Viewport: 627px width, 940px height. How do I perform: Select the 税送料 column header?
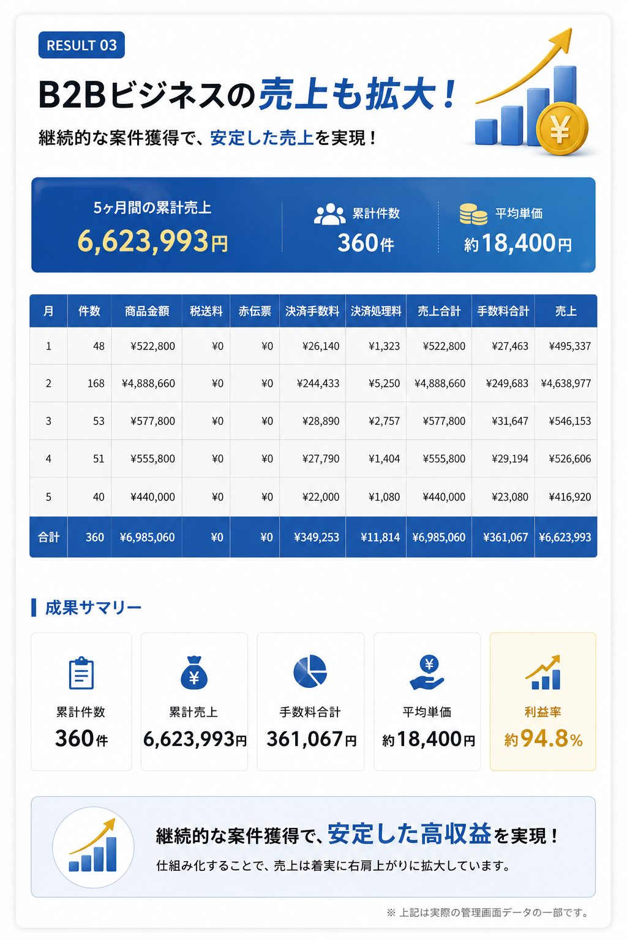206,311
